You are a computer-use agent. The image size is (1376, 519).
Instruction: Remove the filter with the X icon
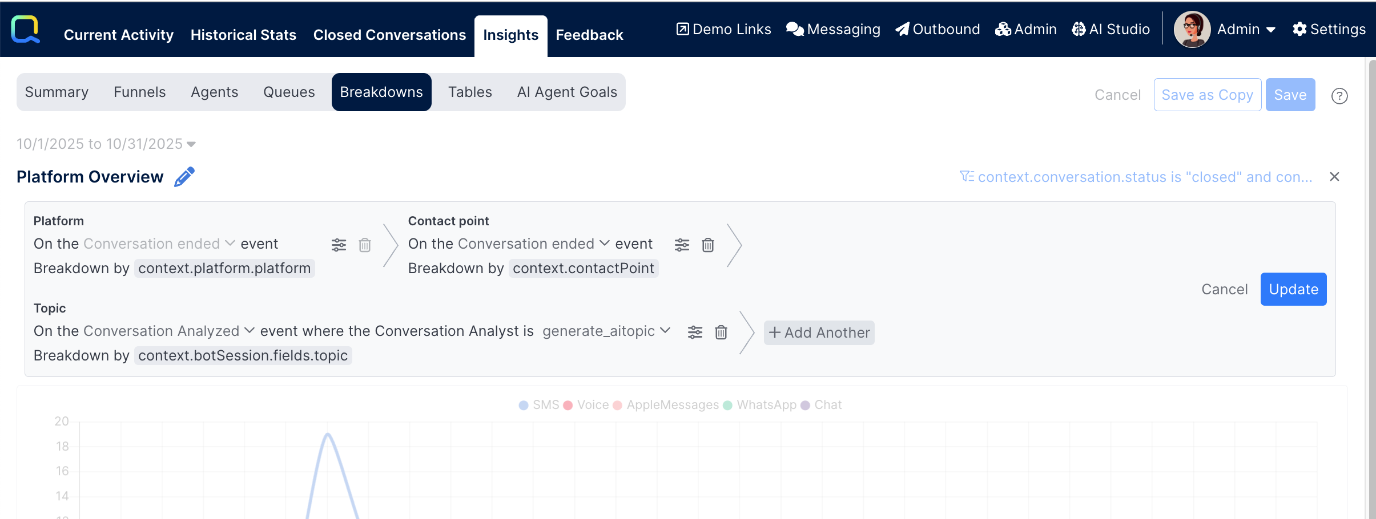tap(1334, 177)
